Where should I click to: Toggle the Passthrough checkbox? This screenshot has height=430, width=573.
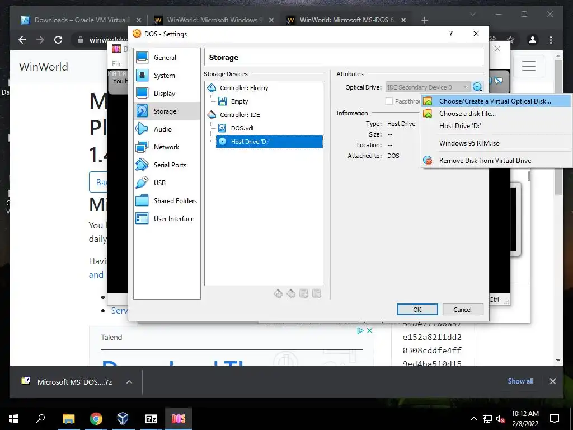click(389, 101)
